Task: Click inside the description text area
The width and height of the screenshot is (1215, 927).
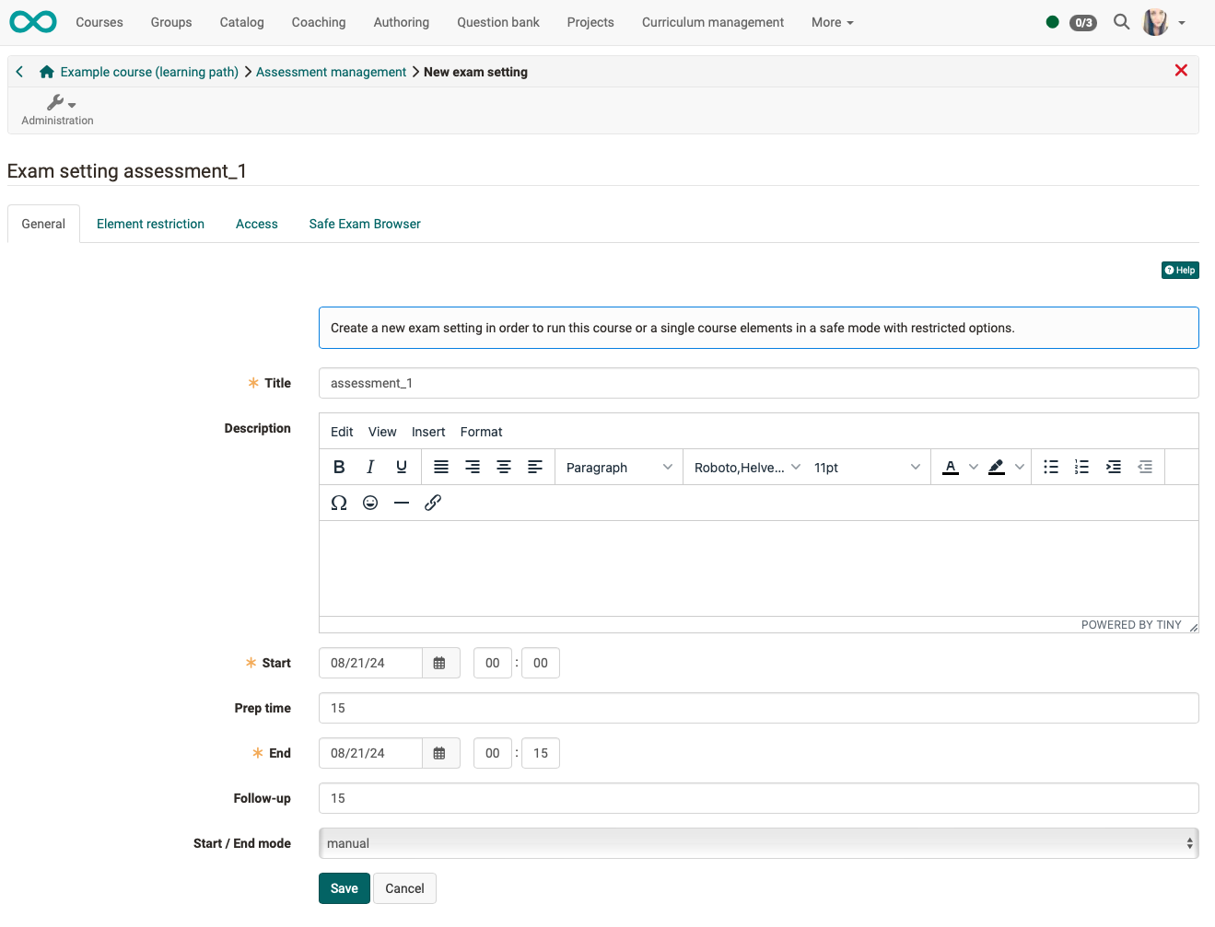Action: pyautogui.click(x=758, y=568)
